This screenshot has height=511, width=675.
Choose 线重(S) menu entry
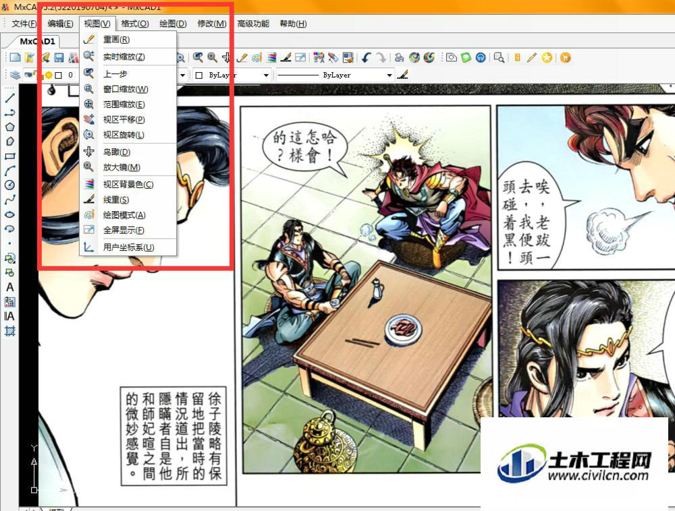coord(128,200)
